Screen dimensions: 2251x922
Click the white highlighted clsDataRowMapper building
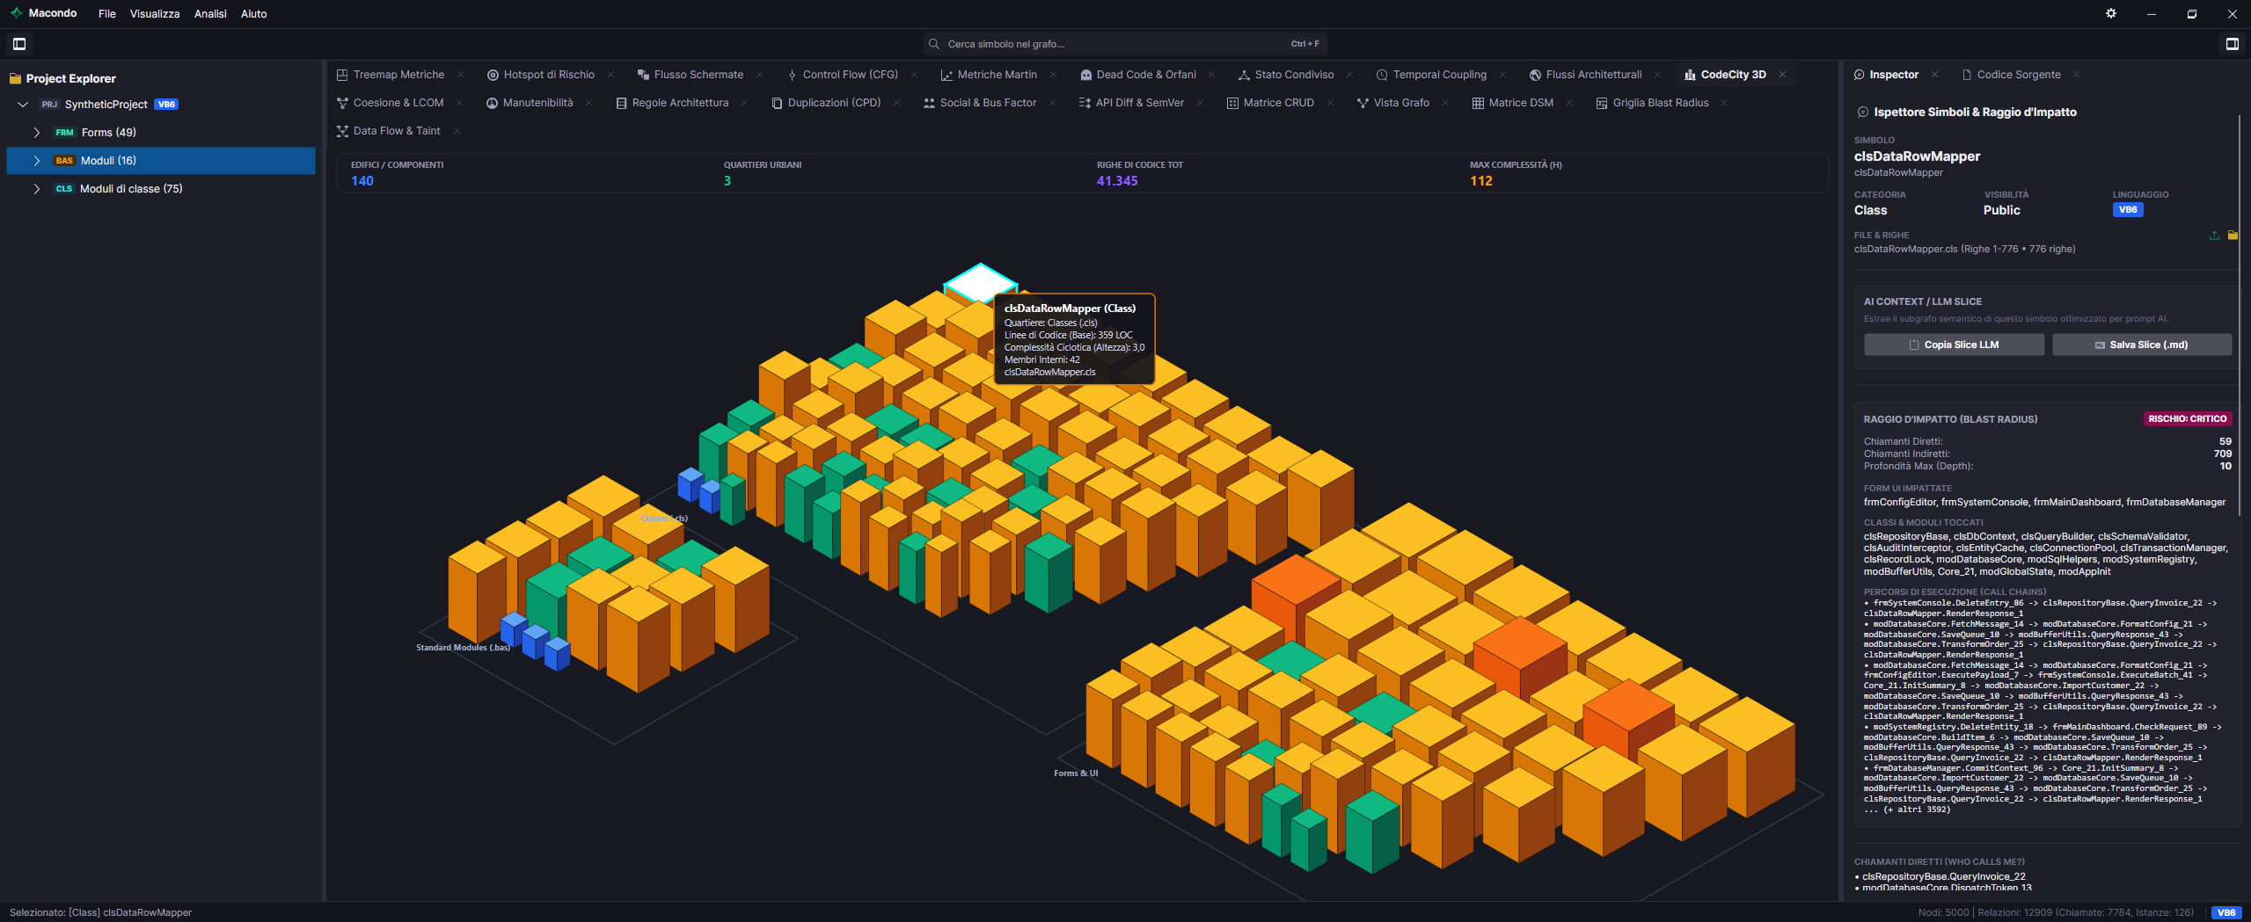[x=980, y=283]
